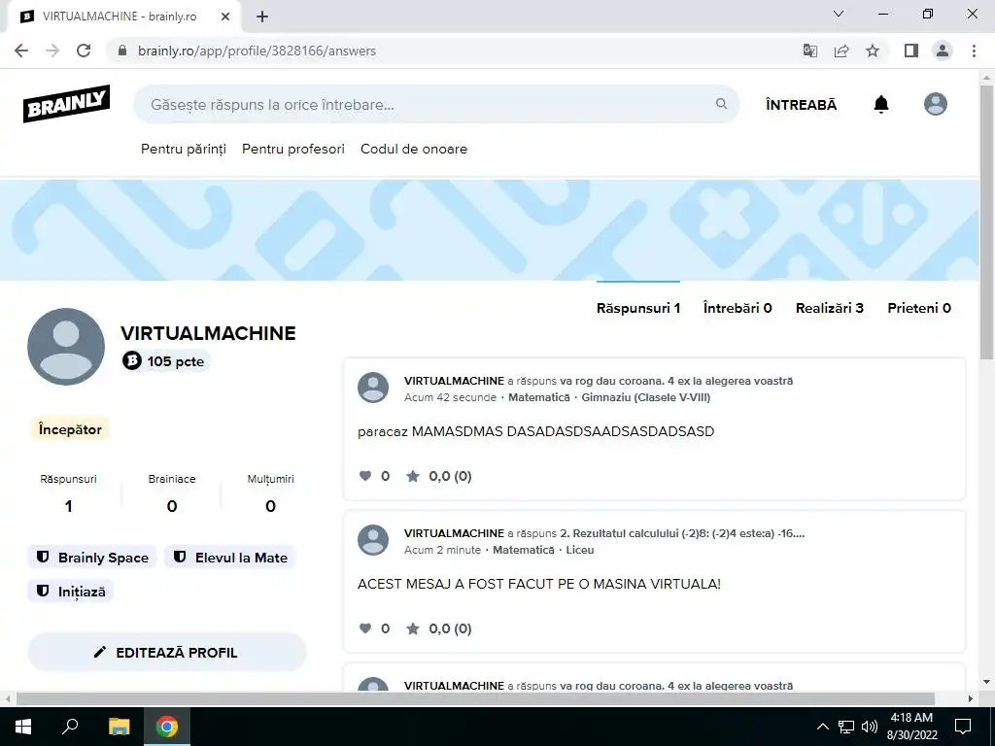The width and height of the screenshot is (995, 746).
Task: Click avatar on the second answer card
Action: pyautogui.click(x=373, y=540)
